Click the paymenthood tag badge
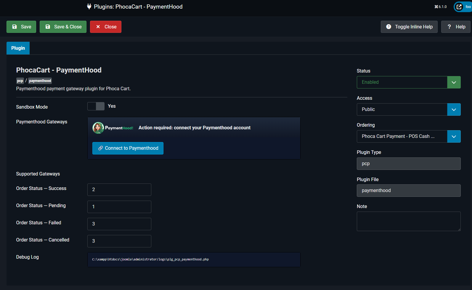The height and width of the screenshot is (290, 472). point(40,81)
